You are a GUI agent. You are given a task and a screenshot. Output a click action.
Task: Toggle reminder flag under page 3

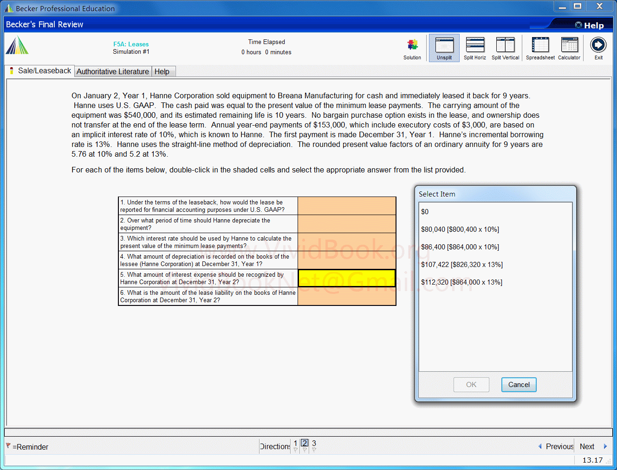(x=314, y=450)
